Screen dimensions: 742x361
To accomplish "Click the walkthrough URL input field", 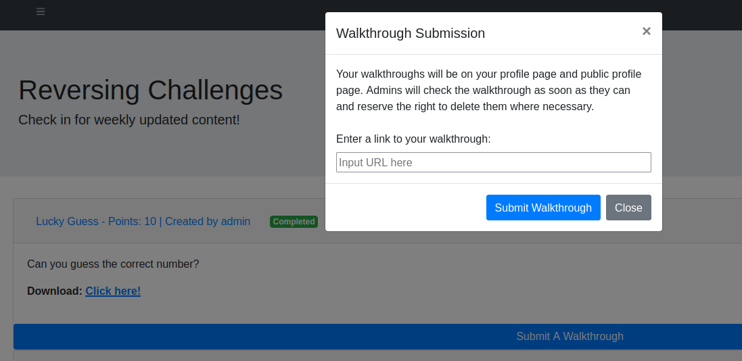I will [493, 162].
